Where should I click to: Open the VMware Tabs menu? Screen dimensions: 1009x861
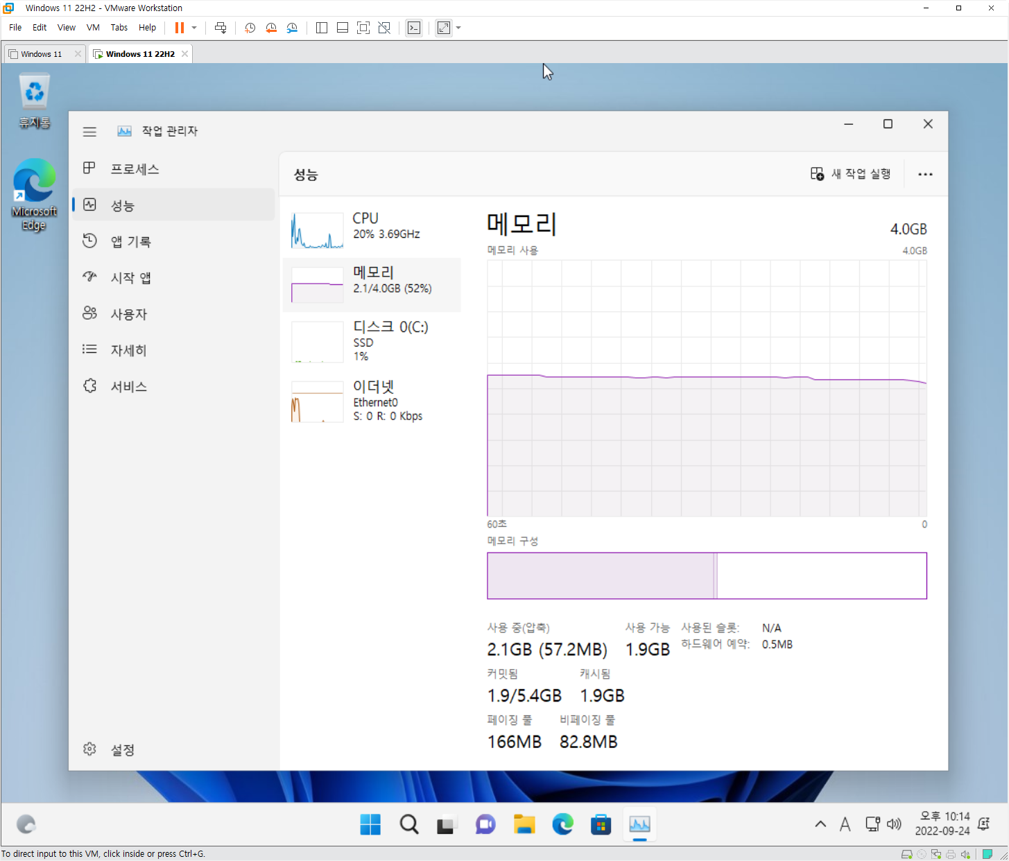pos(119,28)
